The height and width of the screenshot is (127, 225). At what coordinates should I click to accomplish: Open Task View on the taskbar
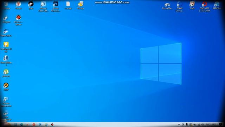tap(15, 125)
